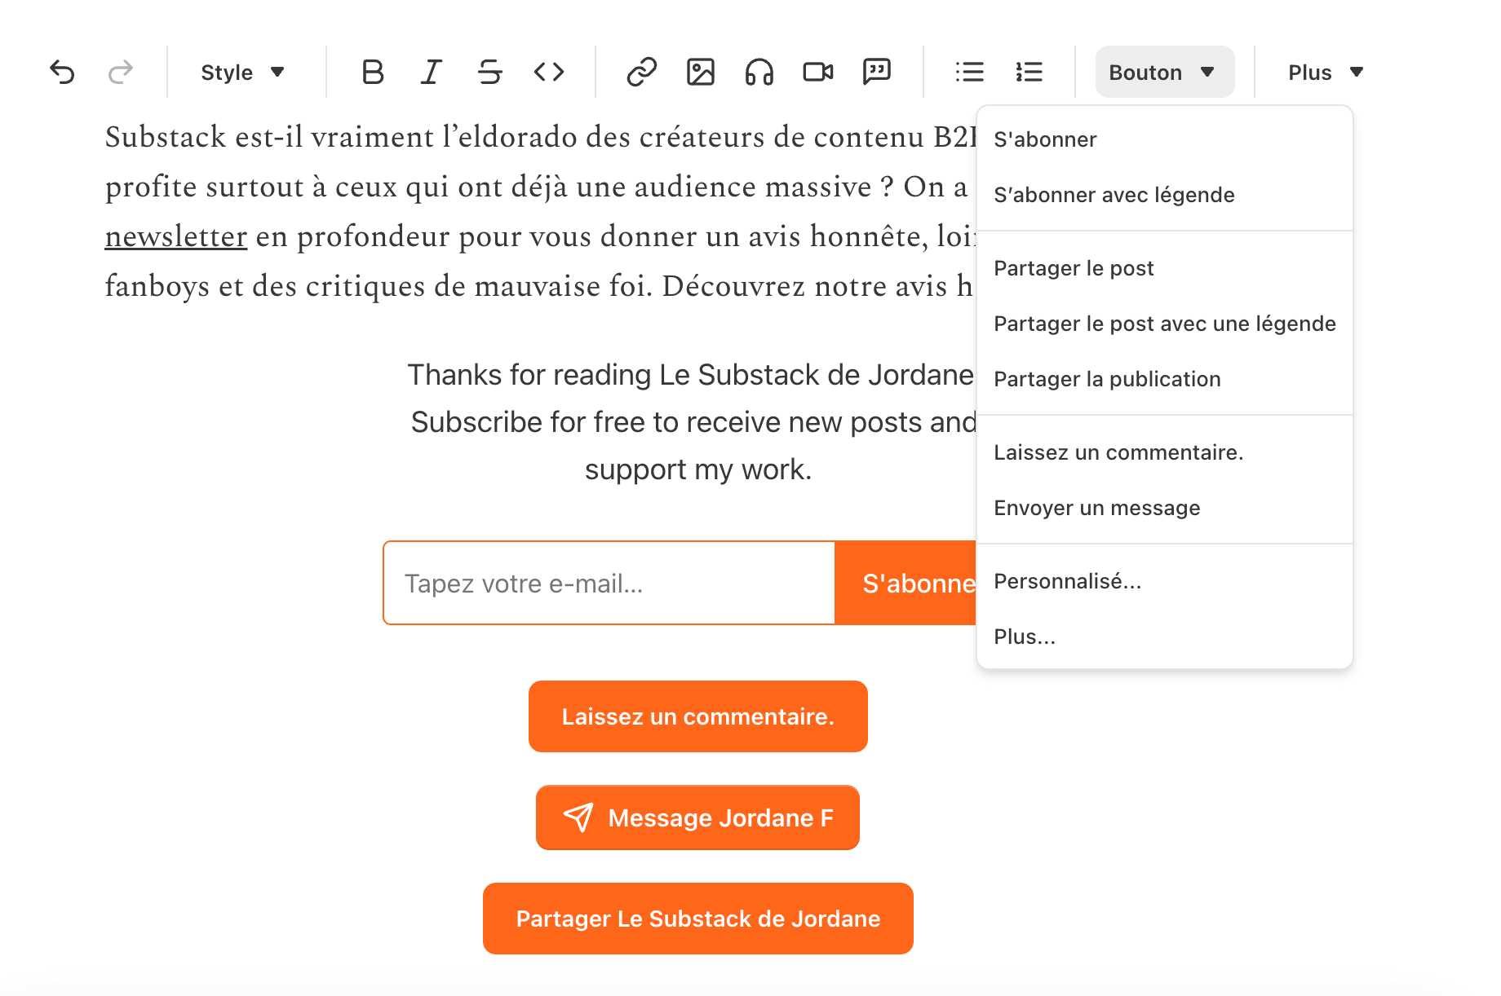The height and width of the screenshot is (996, 1501).
Task: Click the 'Message Jordane F' button
Action: (x=697, y=818)
